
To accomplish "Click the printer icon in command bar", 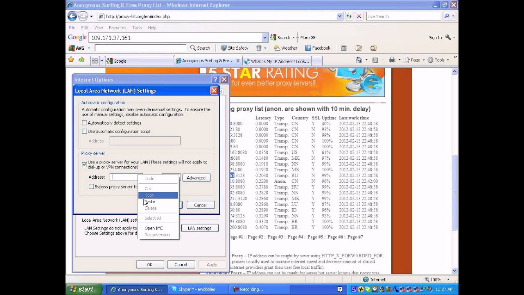I will pos(392,60).
